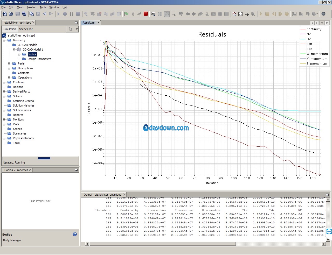This screenshot has height=255, width=332.
Task: Open the plot tab list dropdown arrow
Action: click(322, 23)
